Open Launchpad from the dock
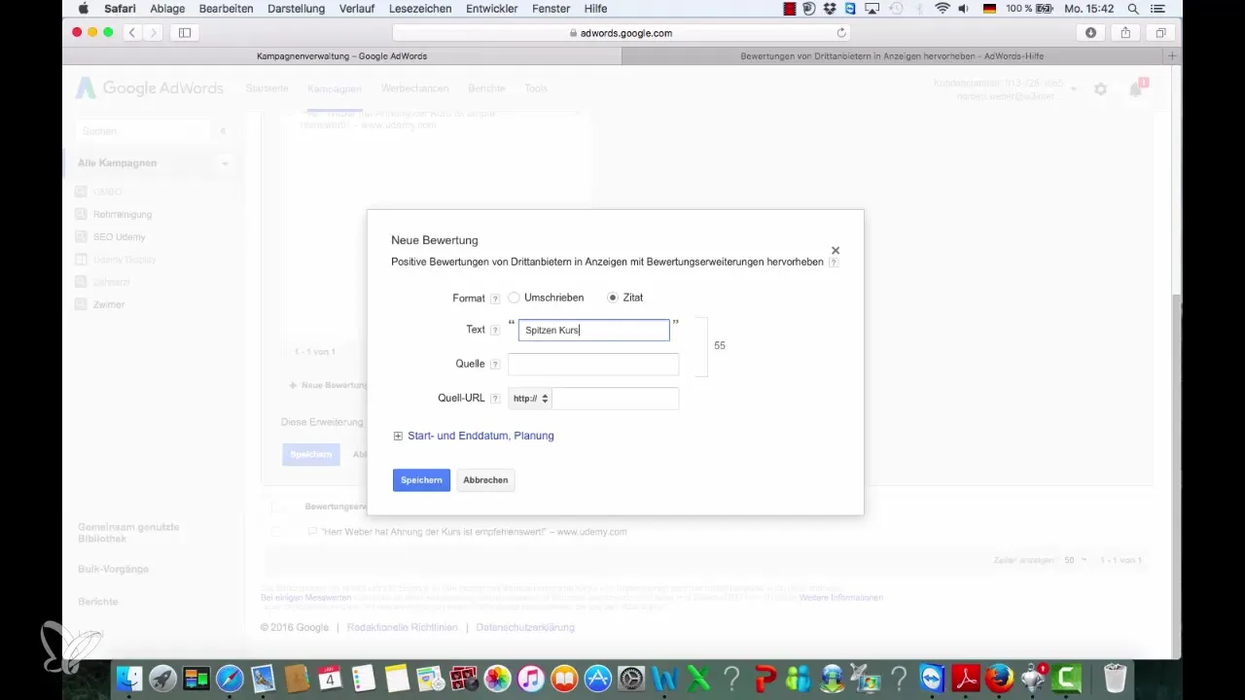Image resolution: width=1245 pixels, height=700 pixels. 162,678
